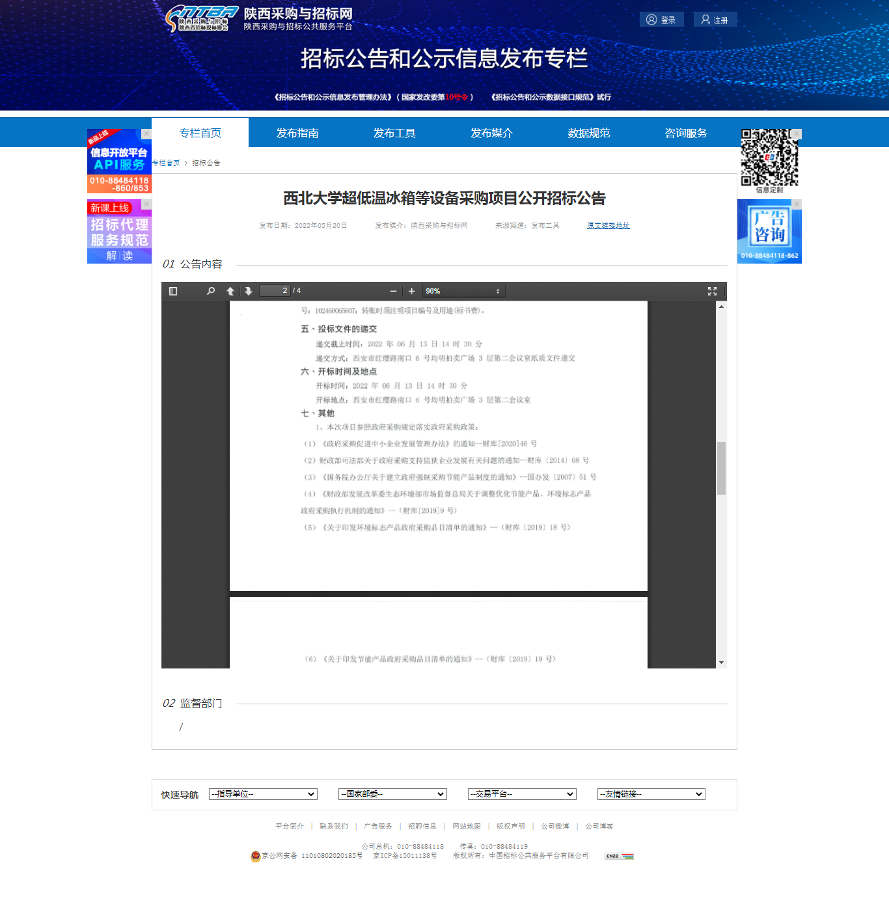Click the 注册 register button
The height and width of the screenshot is (921, 889).
pyautogui.click(x=715, y=20)
